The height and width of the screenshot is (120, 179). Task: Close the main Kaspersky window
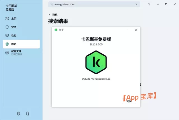coord(175,4)
